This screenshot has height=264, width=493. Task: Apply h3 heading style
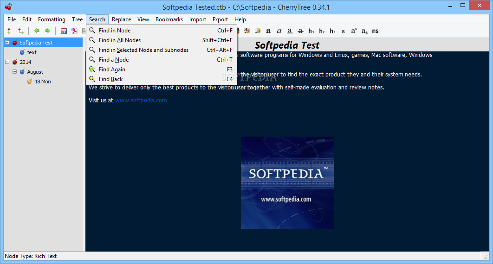pos(332,31)
